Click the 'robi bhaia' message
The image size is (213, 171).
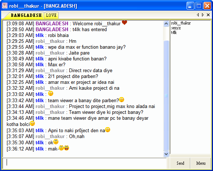[x=58, y=36]
